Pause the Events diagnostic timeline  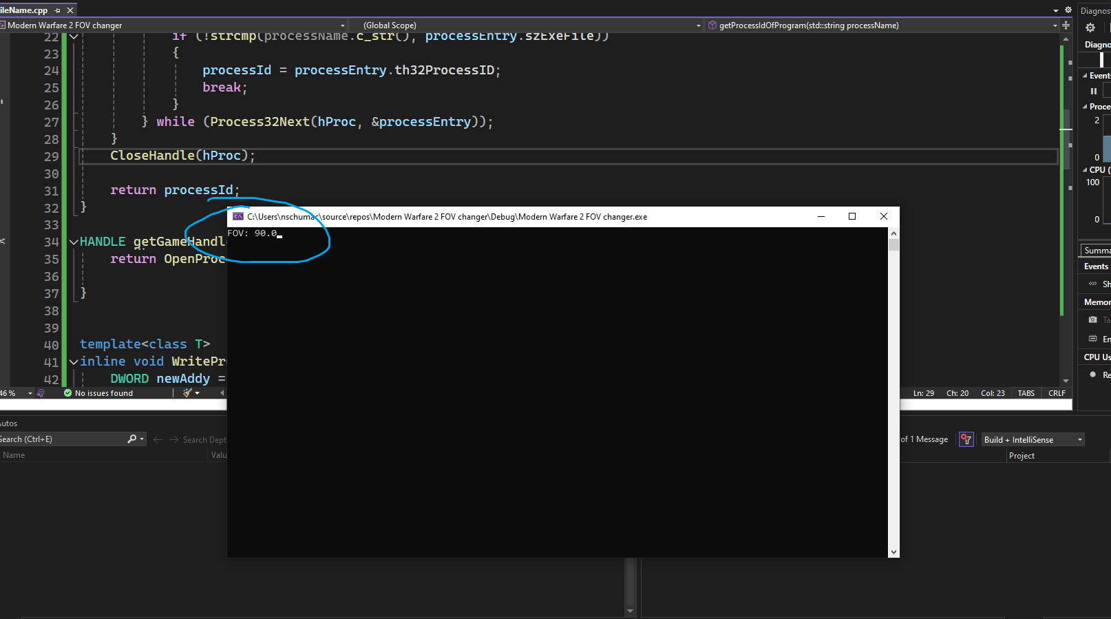1094,91
